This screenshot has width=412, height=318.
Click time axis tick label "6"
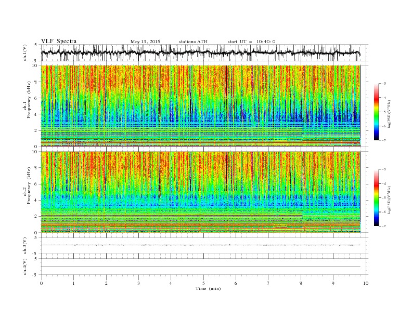[x=236, y=283]
